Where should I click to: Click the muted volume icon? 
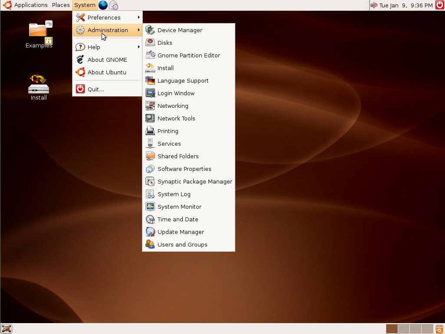(374, 5)
